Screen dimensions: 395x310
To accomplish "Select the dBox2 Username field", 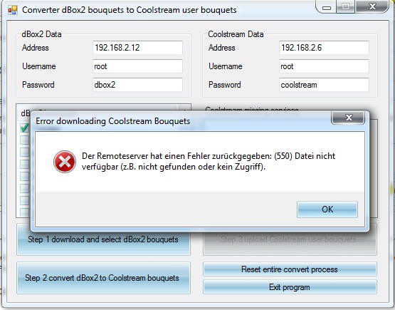I will (x=137, y=66).
